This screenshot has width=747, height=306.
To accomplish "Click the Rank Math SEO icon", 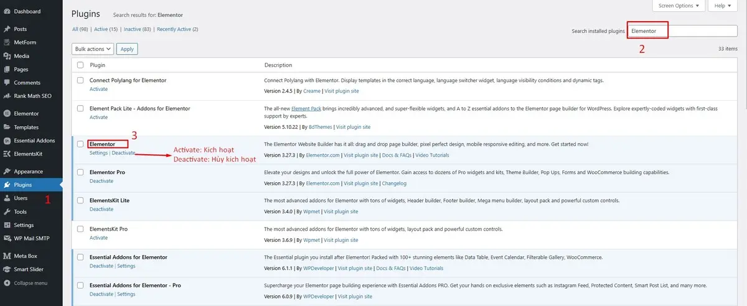I will coord(7,96).
